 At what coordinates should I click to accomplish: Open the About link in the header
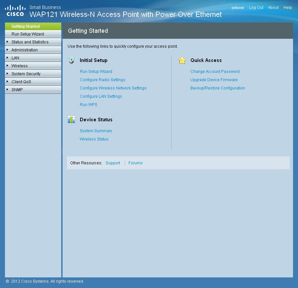tap(273, 8)
